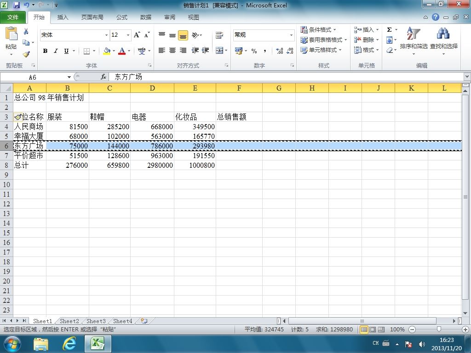Click the Fill down arrow icon

[x=389, y=40]
